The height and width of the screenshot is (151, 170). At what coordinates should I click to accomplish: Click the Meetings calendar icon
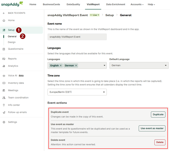(x=4, y=90)
